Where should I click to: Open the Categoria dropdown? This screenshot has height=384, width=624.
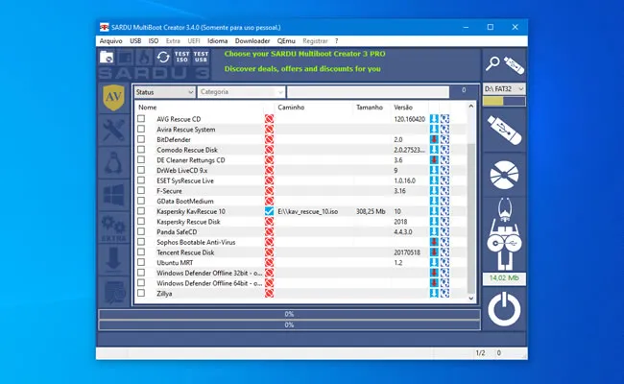pos(240,92)
